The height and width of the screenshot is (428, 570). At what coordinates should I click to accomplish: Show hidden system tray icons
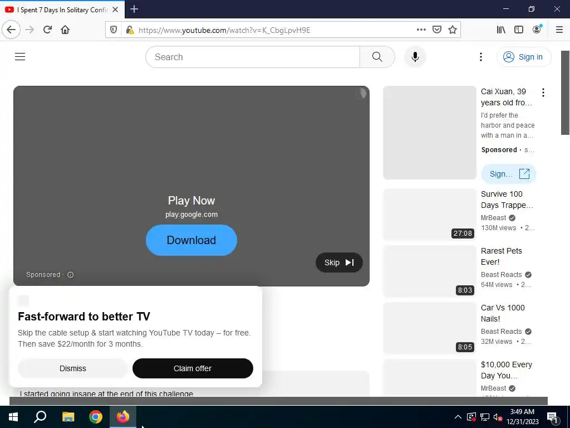coord(458,417)
